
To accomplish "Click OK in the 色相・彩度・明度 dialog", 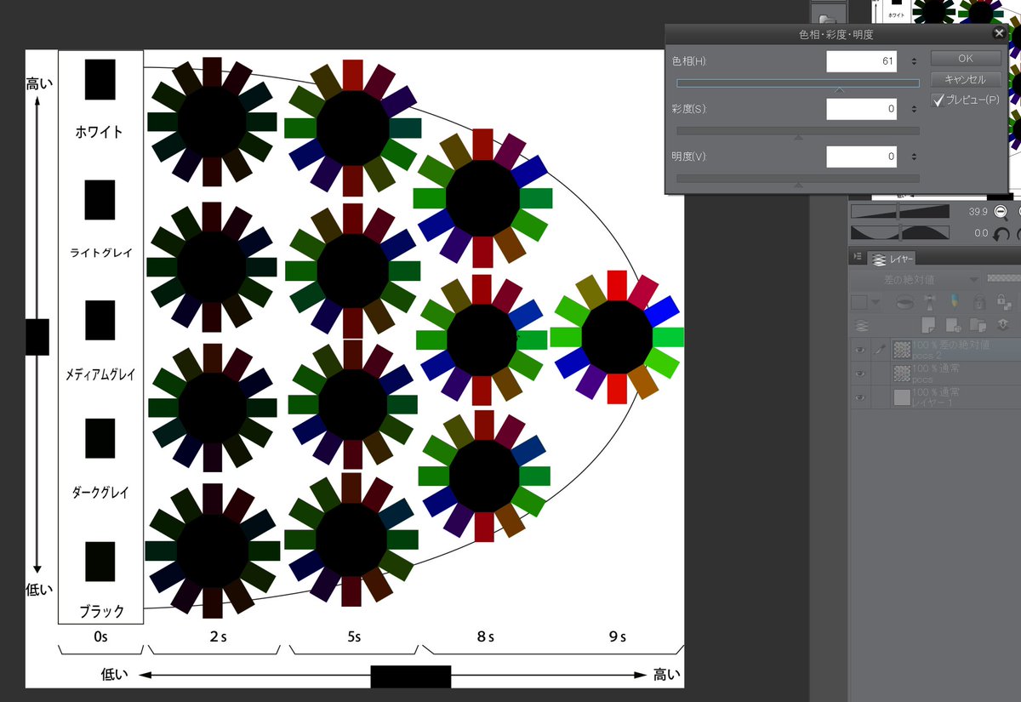I will point(965,59).
